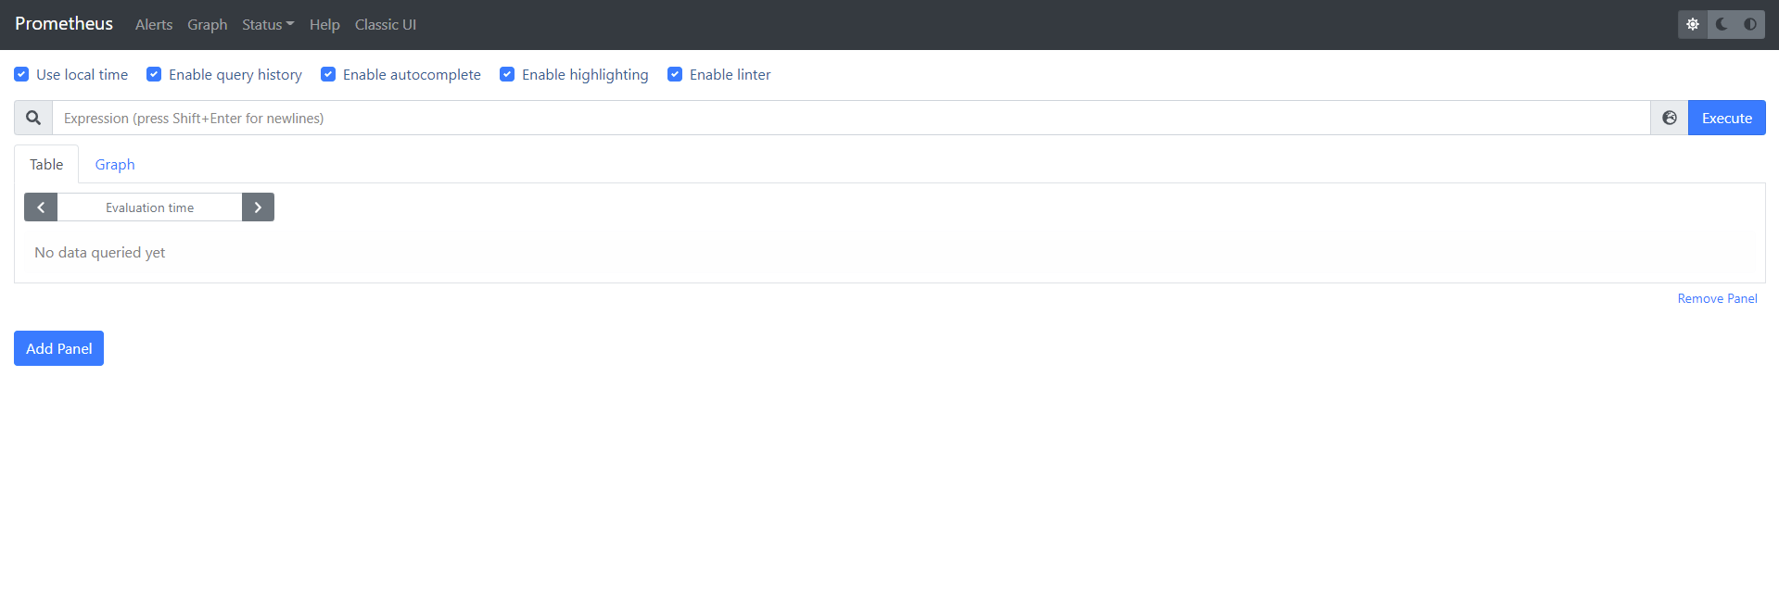Screen dimensions: 1779x615
Task: Go to the next evaluation time
Action: 258,207
